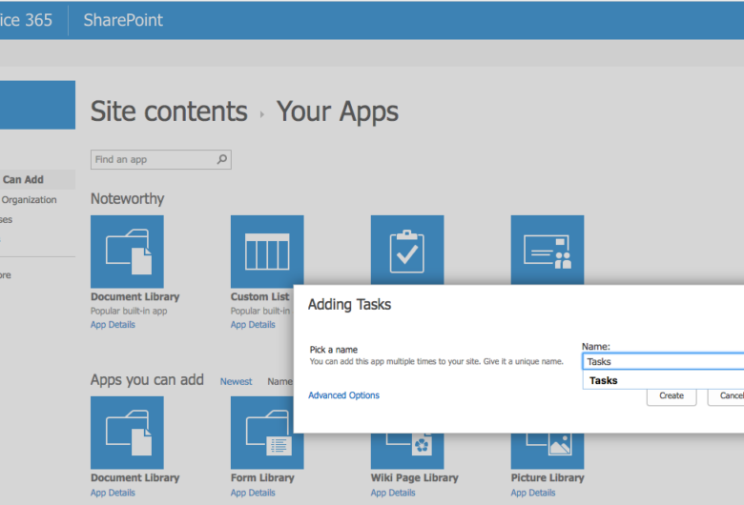Click the Wiki Page Library title text
This screenshot has height=505, width=744.
pos(414,477)
